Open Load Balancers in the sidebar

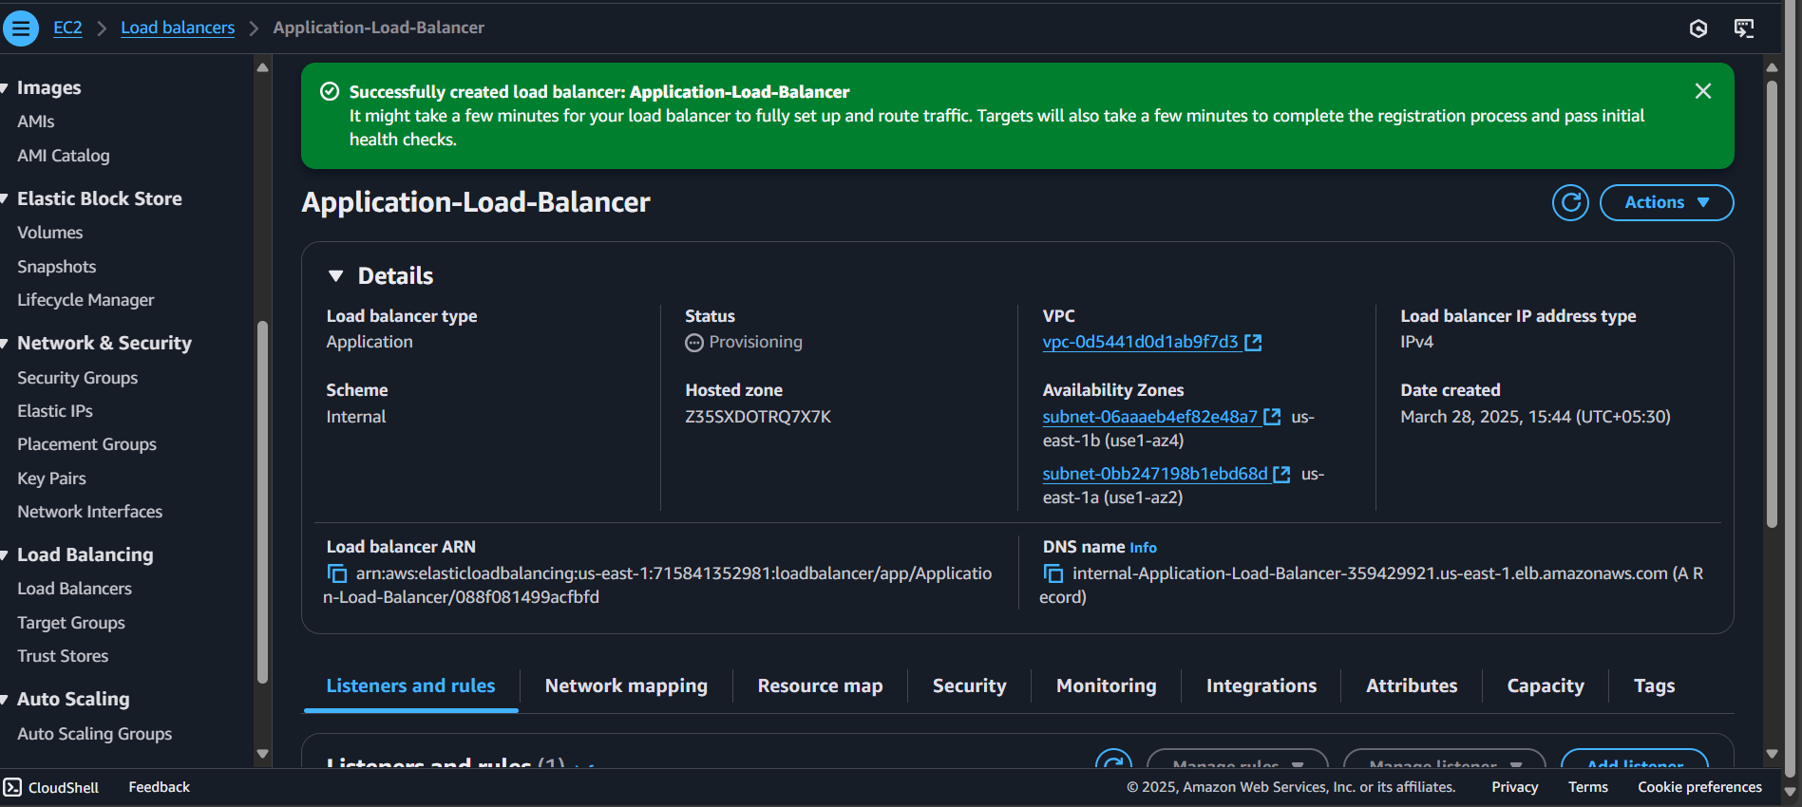75,589
